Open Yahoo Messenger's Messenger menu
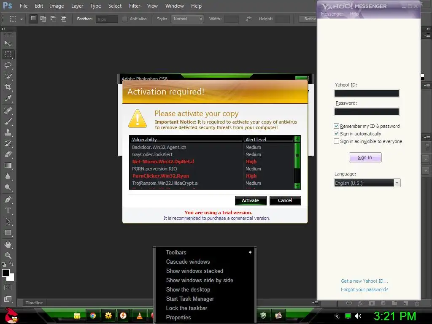This screenshot has width=432, height=324. [x=332, y=14]
